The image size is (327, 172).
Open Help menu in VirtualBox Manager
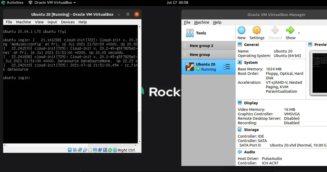pyautogui.click(x=217, y=22)
